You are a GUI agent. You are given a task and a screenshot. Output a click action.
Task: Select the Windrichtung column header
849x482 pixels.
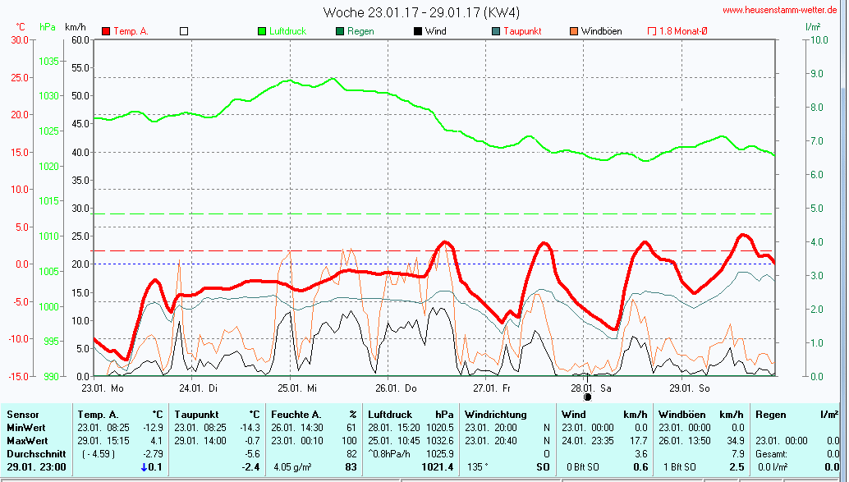click(495, 415)
